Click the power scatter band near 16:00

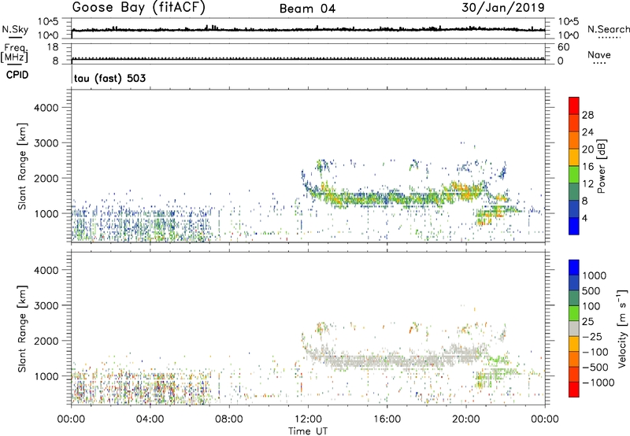click(387, 198)
